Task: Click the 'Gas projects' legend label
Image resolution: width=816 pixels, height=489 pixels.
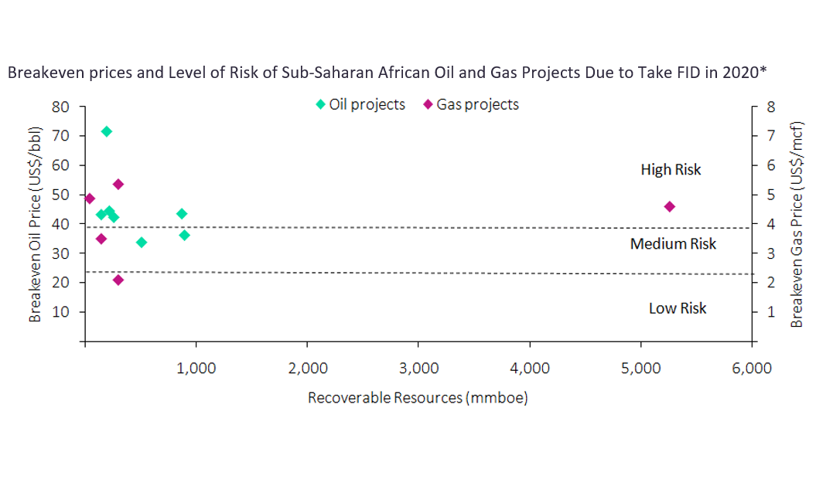Action: (x=477, y=104)
